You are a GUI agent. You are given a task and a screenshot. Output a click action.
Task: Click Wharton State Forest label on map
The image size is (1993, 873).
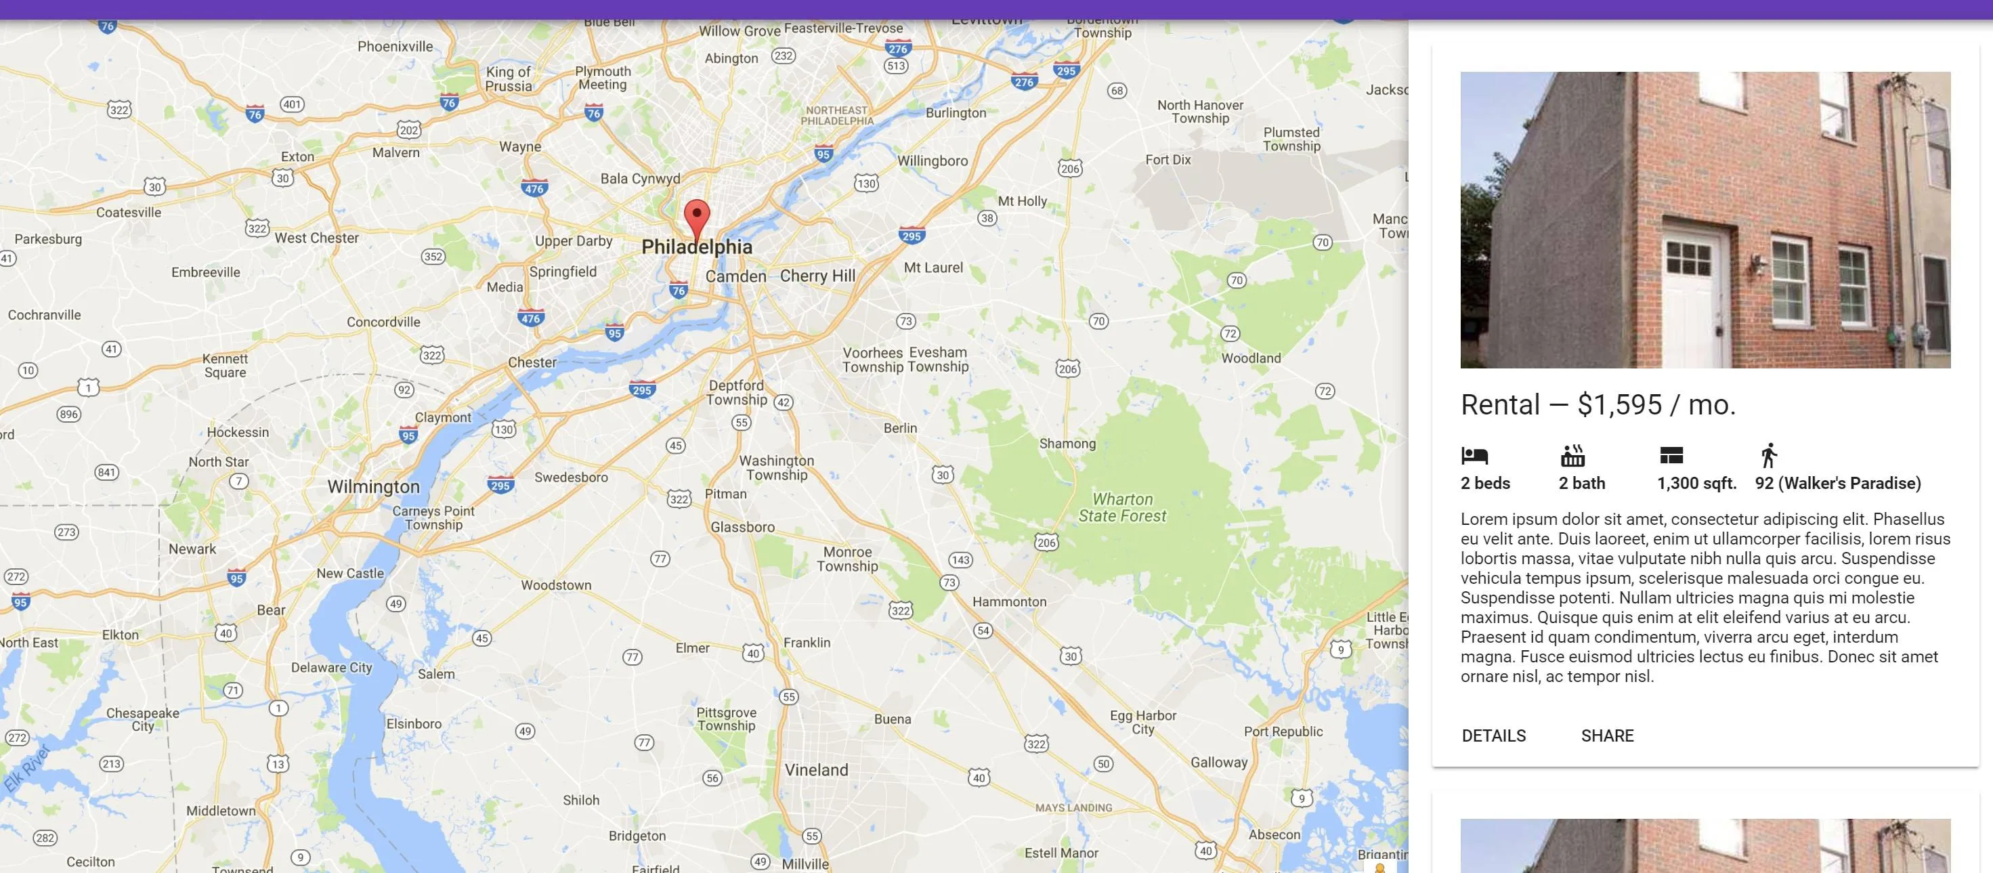tap(1122, 508)
